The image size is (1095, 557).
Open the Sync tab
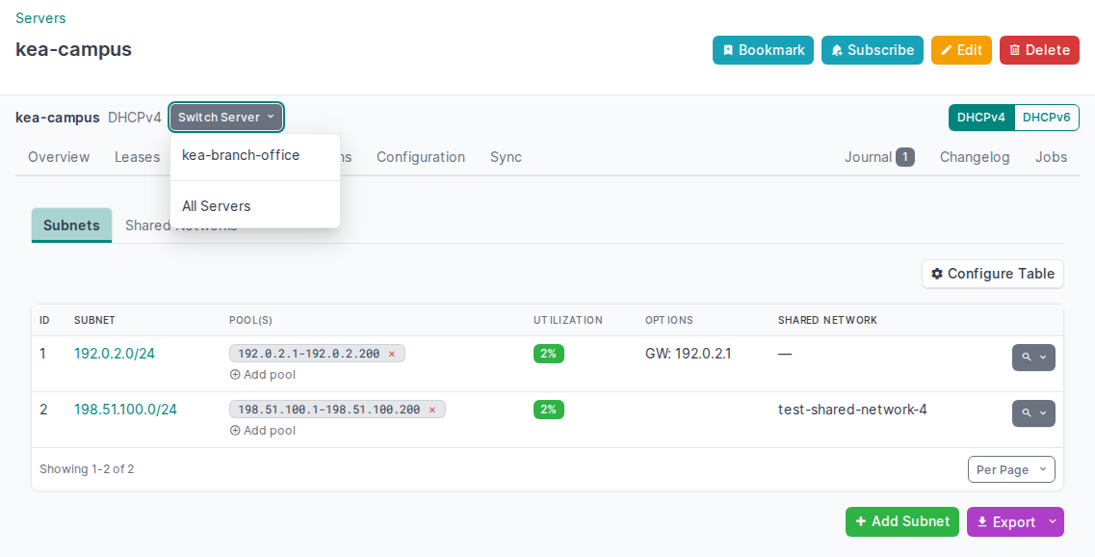click(506, 157)
